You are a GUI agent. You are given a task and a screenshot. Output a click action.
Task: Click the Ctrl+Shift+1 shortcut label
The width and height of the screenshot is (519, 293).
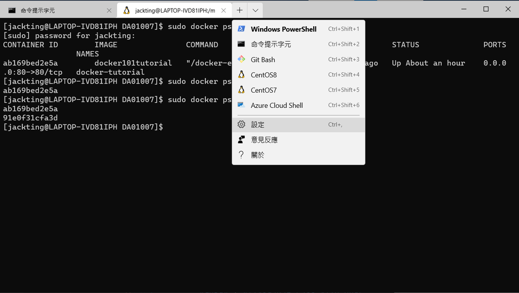pos(344,29)
